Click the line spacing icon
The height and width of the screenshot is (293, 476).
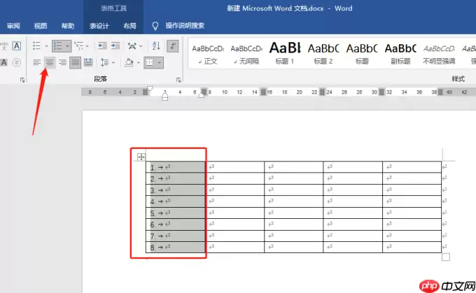point(105,62)
